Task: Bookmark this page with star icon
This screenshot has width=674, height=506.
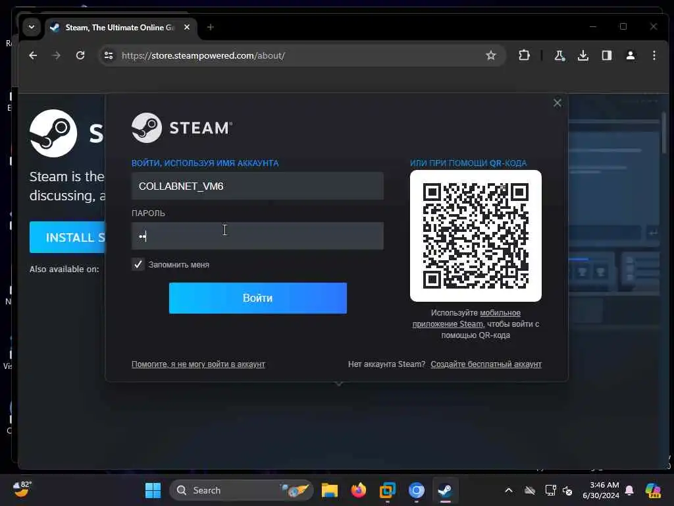Action: [x=490, y=55]
